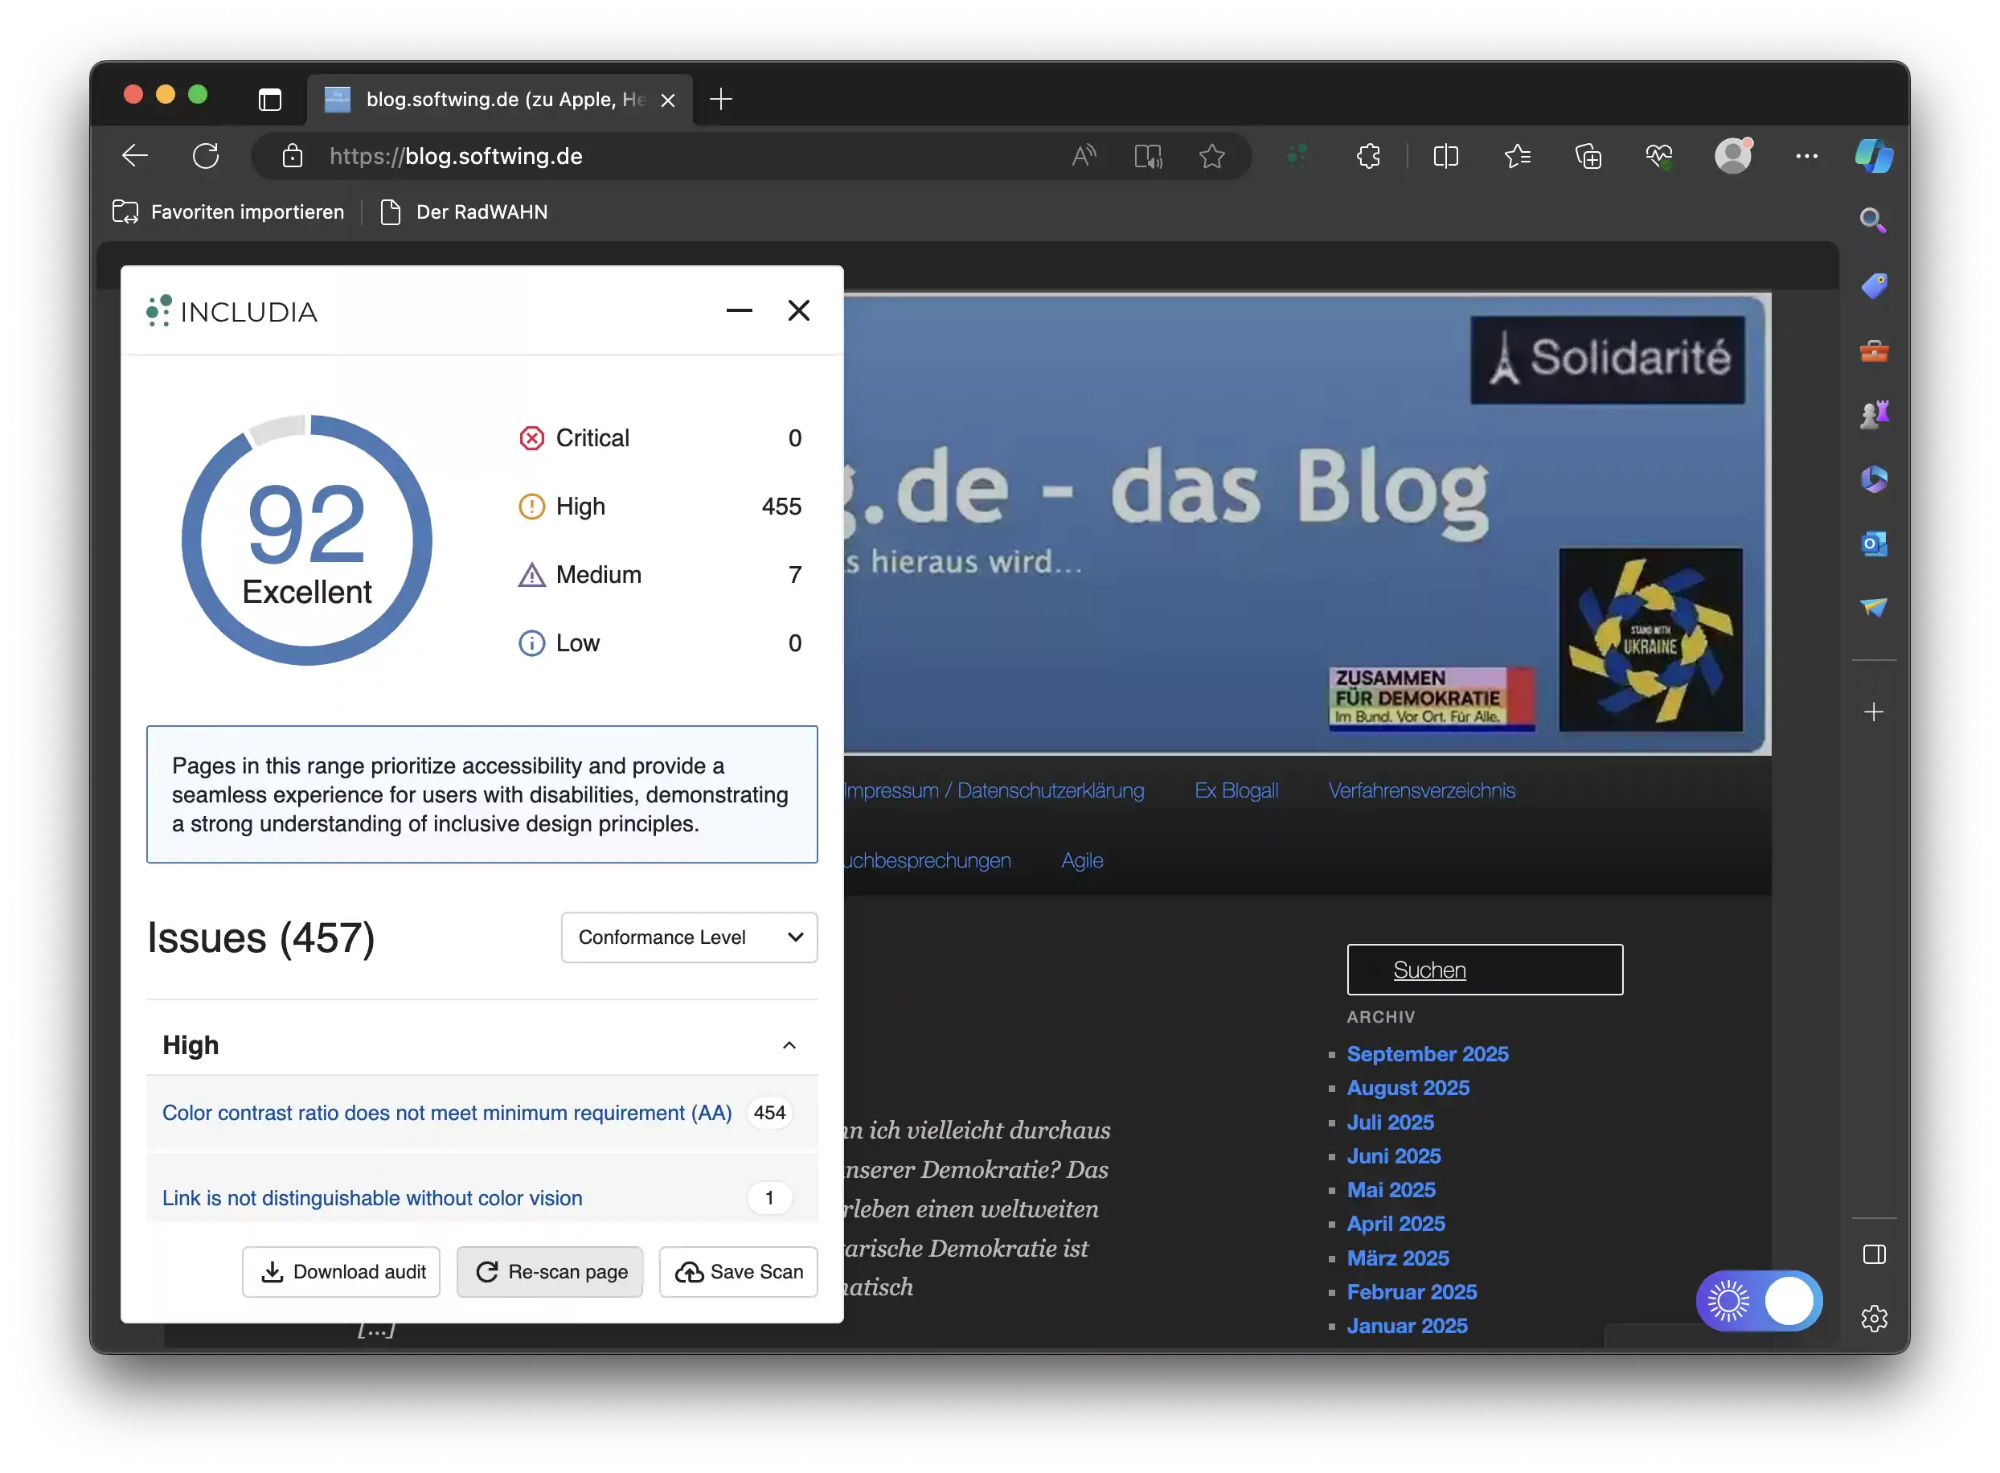Open sidebar Outlook icon
The width and height of the screenshot is (2000, 1473).
1874,543
